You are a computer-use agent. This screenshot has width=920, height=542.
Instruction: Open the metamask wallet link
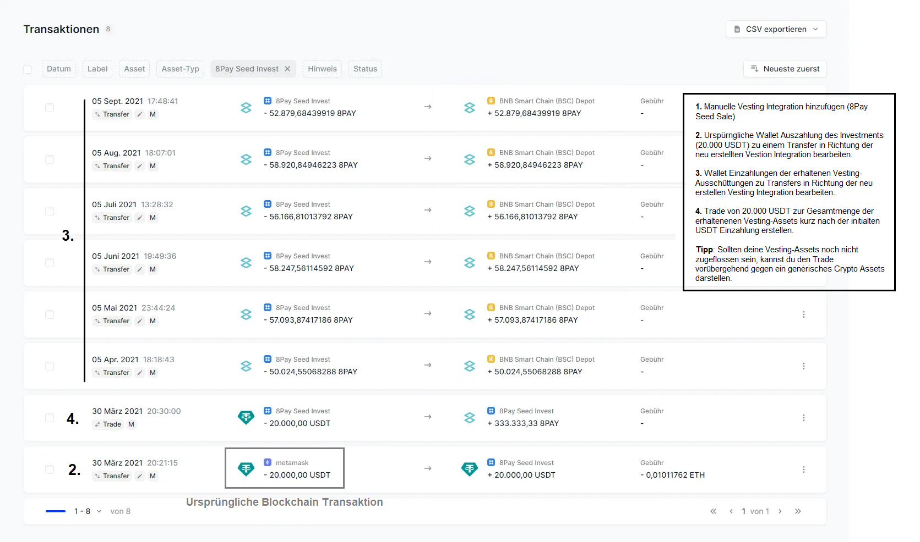pos(292,463)
